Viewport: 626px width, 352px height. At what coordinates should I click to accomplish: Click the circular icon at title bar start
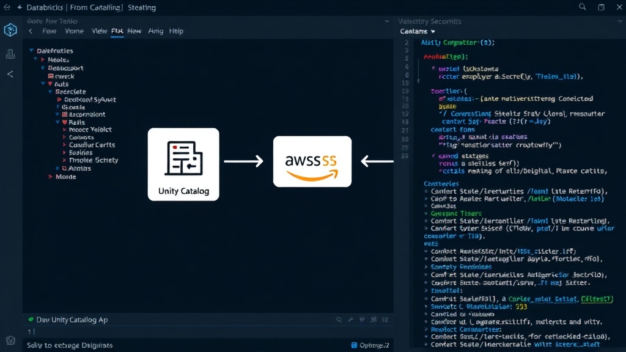click(x=7, y=7)
